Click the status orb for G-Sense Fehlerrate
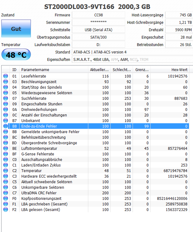The image size is (193, 232). [x=6, y=154]
